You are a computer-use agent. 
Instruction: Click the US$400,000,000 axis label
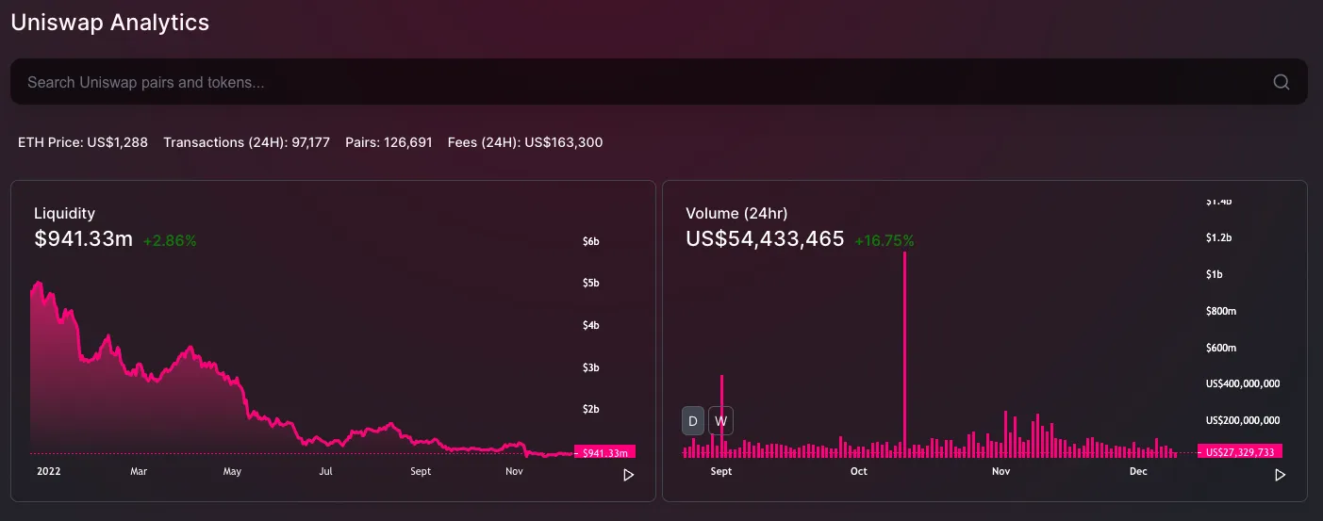pos(1243,383)
